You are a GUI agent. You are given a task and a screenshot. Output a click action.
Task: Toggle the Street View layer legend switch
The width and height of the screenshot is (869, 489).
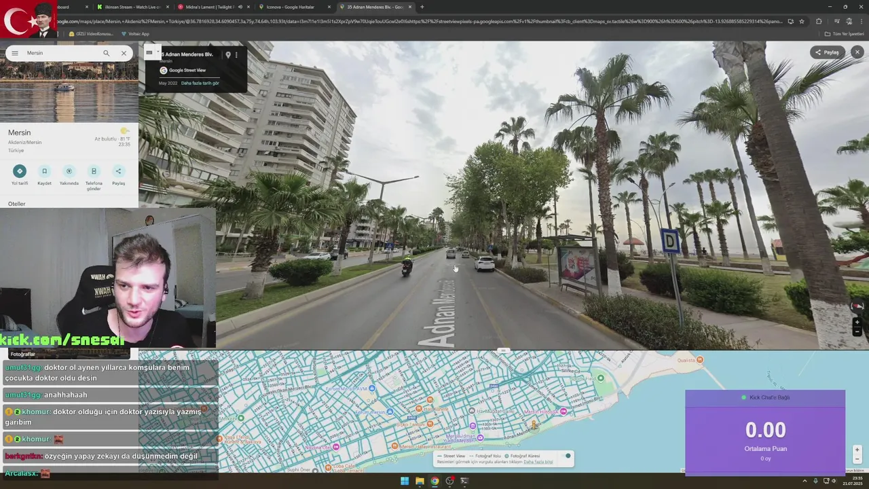568,456
